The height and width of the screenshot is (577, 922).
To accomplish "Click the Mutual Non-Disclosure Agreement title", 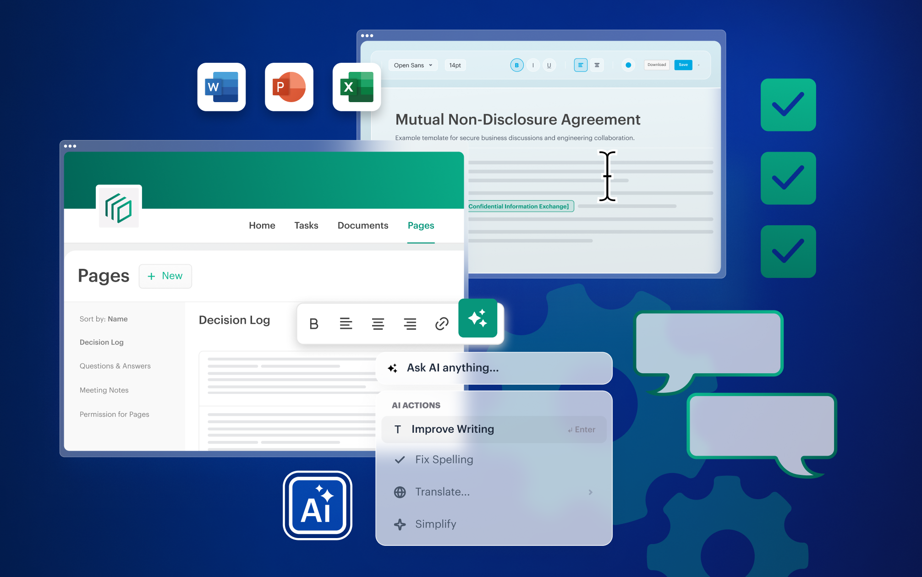I will pyautogui.click(x=518, y=120).
